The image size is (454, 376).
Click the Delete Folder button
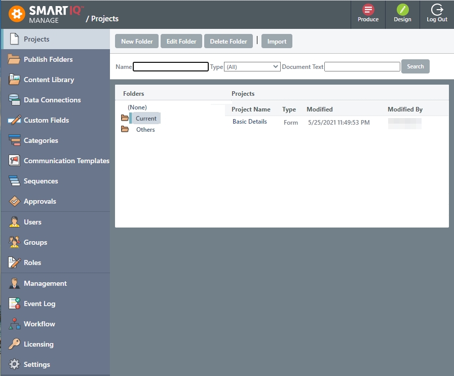tap(229, 41)
